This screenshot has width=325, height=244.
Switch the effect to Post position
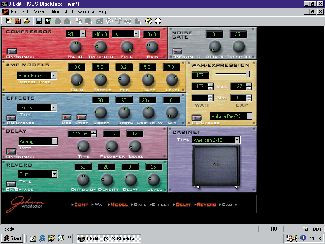tap(81, 117)
